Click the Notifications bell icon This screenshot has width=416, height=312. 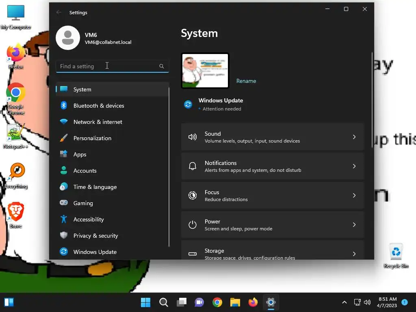(x=193, y=166)
